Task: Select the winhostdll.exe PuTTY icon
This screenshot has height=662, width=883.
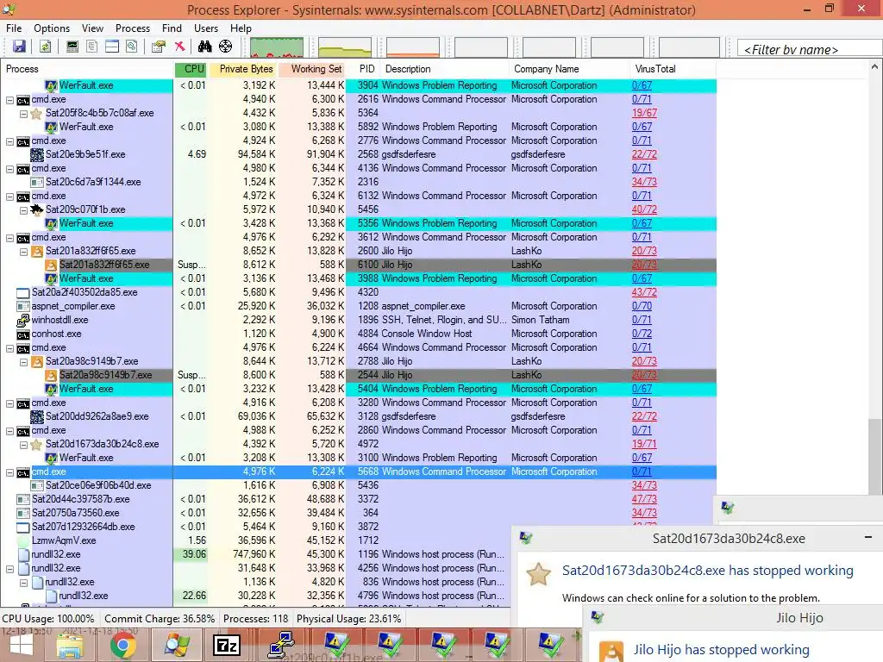Action: coord(23,320)
